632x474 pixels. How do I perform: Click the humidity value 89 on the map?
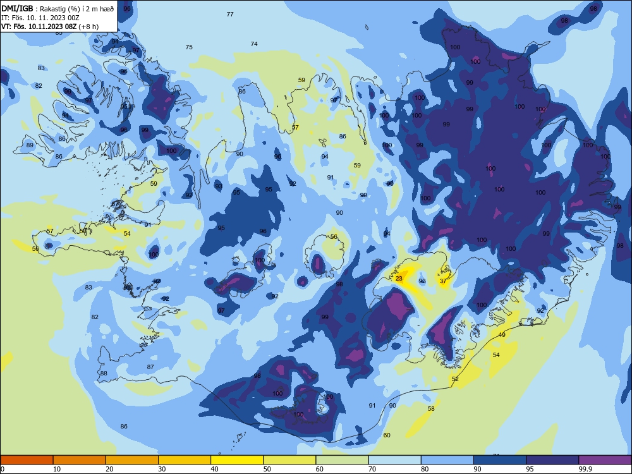[x=30, y=145]
